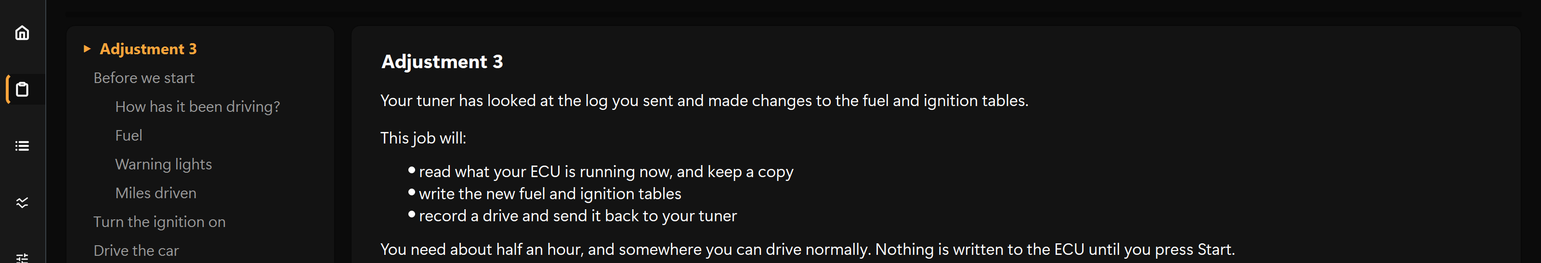
Task: Open the Miles driven step
Action: [156, 192]
